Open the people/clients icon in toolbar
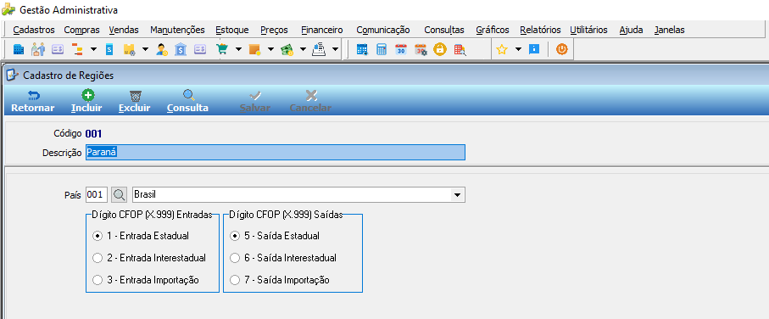Viewport: 769px width, 319px height. [x=38, y=49]
